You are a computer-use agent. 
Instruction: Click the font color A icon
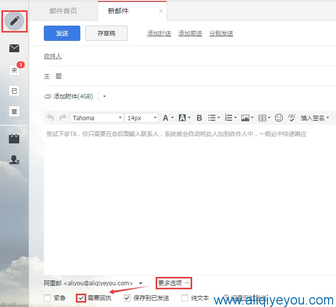pos(165,118)
